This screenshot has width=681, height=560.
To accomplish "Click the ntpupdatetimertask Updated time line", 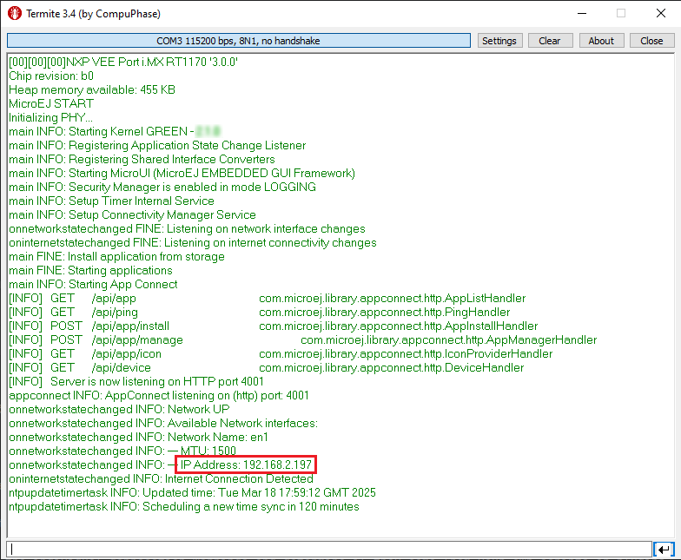I will coord(178,492).
